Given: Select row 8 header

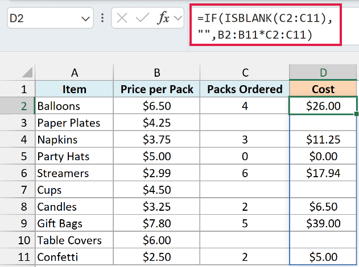Looking at the screenshot, I should point(18,207).
